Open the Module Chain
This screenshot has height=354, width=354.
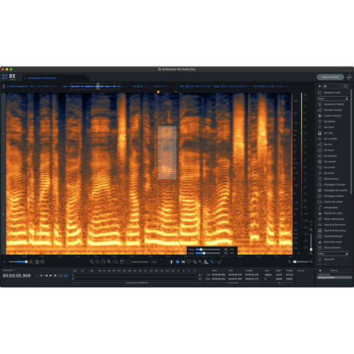point(332,93)
